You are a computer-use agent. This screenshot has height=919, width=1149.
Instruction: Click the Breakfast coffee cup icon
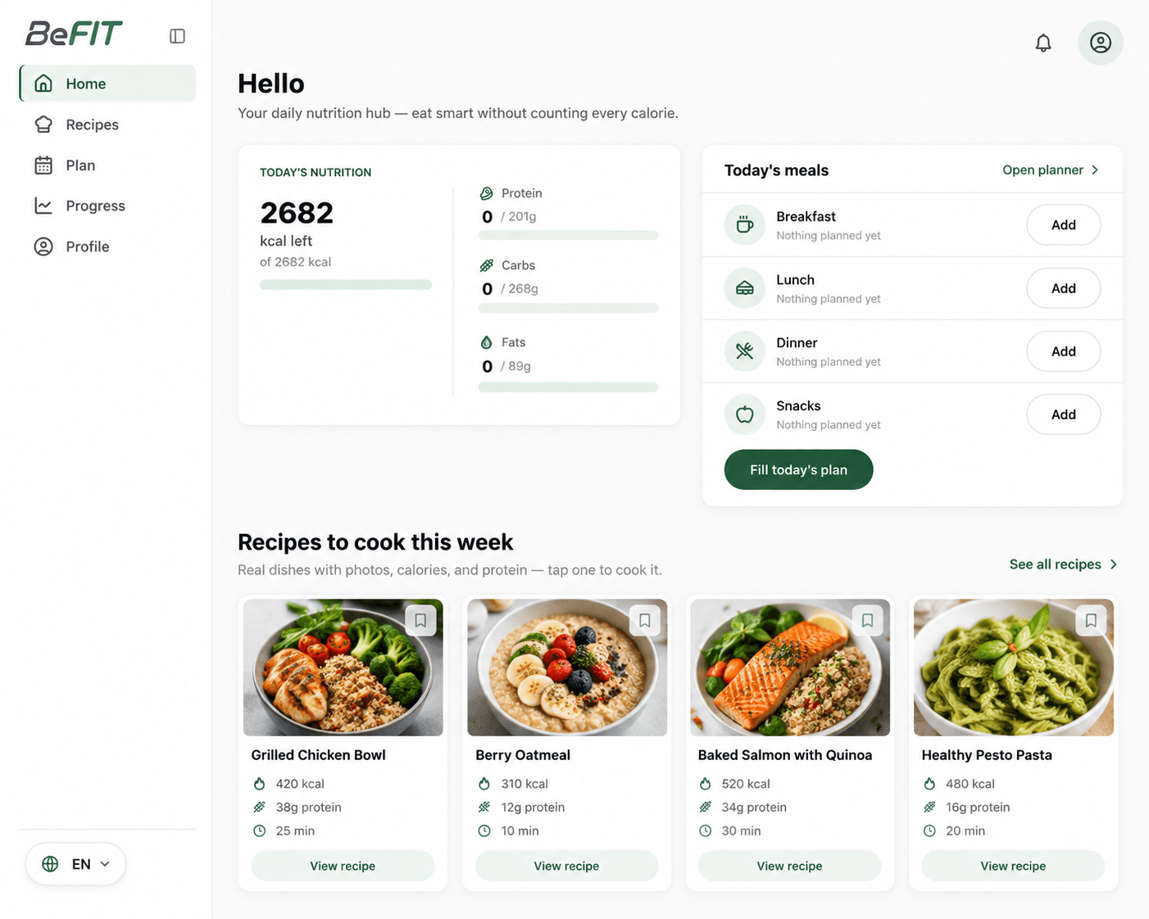(745, 224)
